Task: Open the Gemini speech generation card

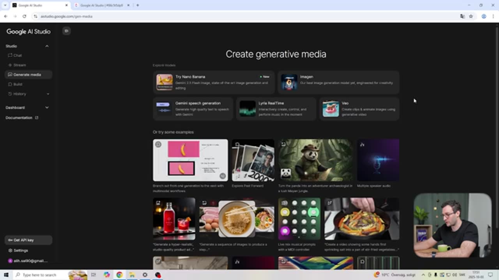Action: (193, 109)
